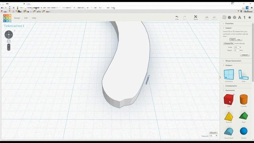Orbit view up with top arrow
The image size is (254, 143).
pos(9,32)
